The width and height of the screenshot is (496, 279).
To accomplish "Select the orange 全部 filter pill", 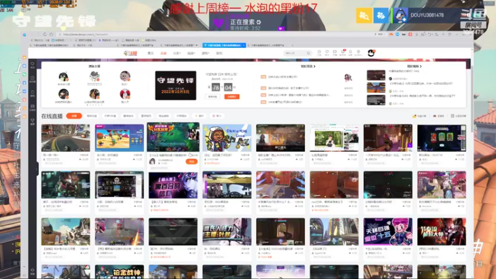I will (x=74, y=116).
